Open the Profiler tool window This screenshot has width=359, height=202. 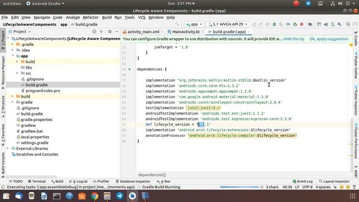click(x=101, y=181)
